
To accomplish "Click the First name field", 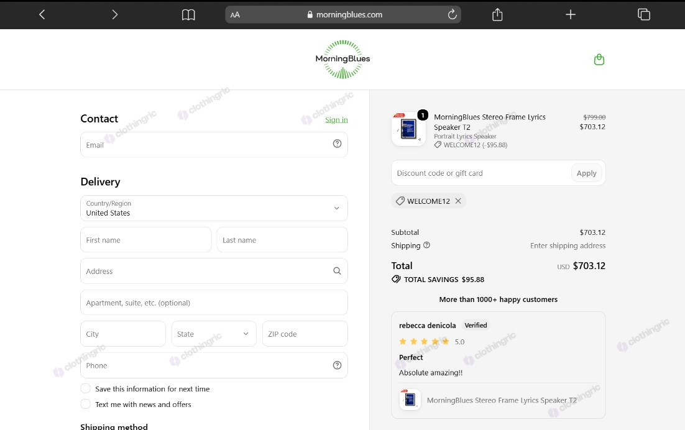I will point(146,240).
